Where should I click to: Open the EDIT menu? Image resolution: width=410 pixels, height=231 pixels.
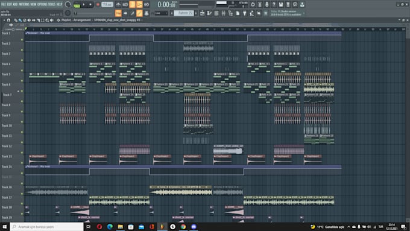9,4
